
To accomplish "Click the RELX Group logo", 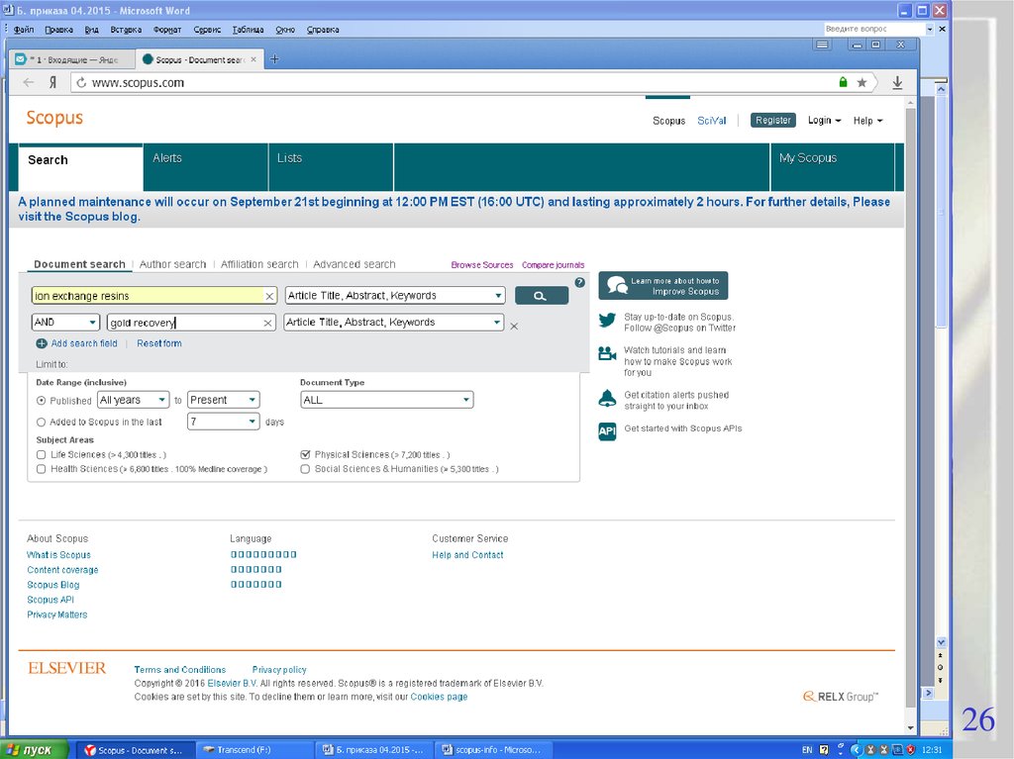I will [x=841, y=697].
